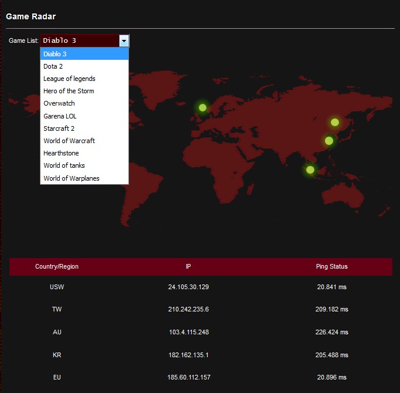Click IP address 210.242.235.6
Image resolution: width=400 pixels, height=393 pixels.
coord(188,309)
